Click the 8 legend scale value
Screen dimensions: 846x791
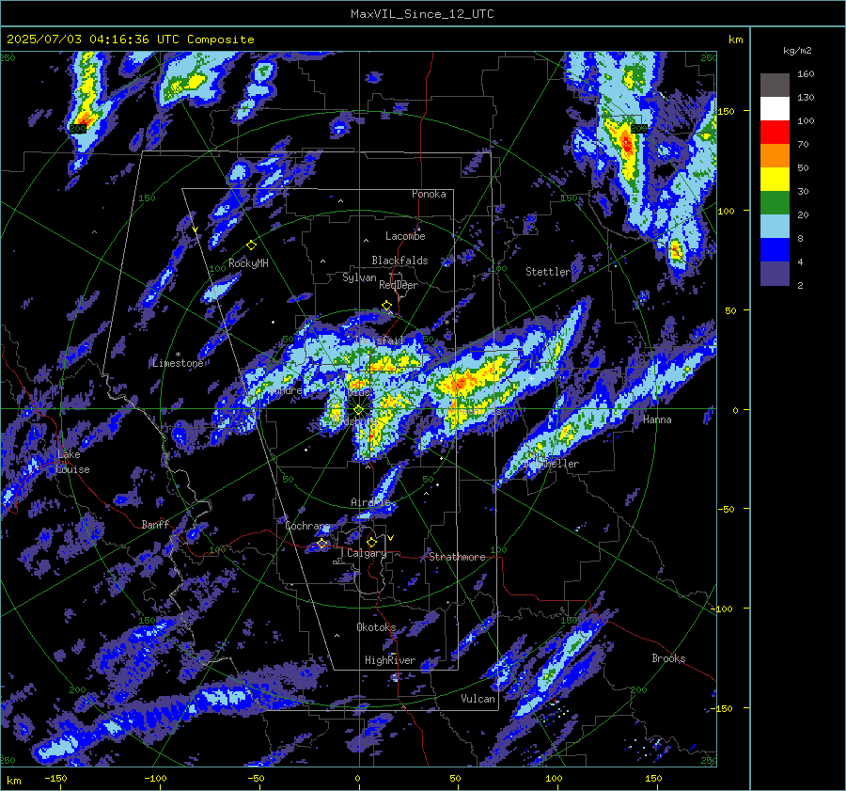tap(800, 238)
